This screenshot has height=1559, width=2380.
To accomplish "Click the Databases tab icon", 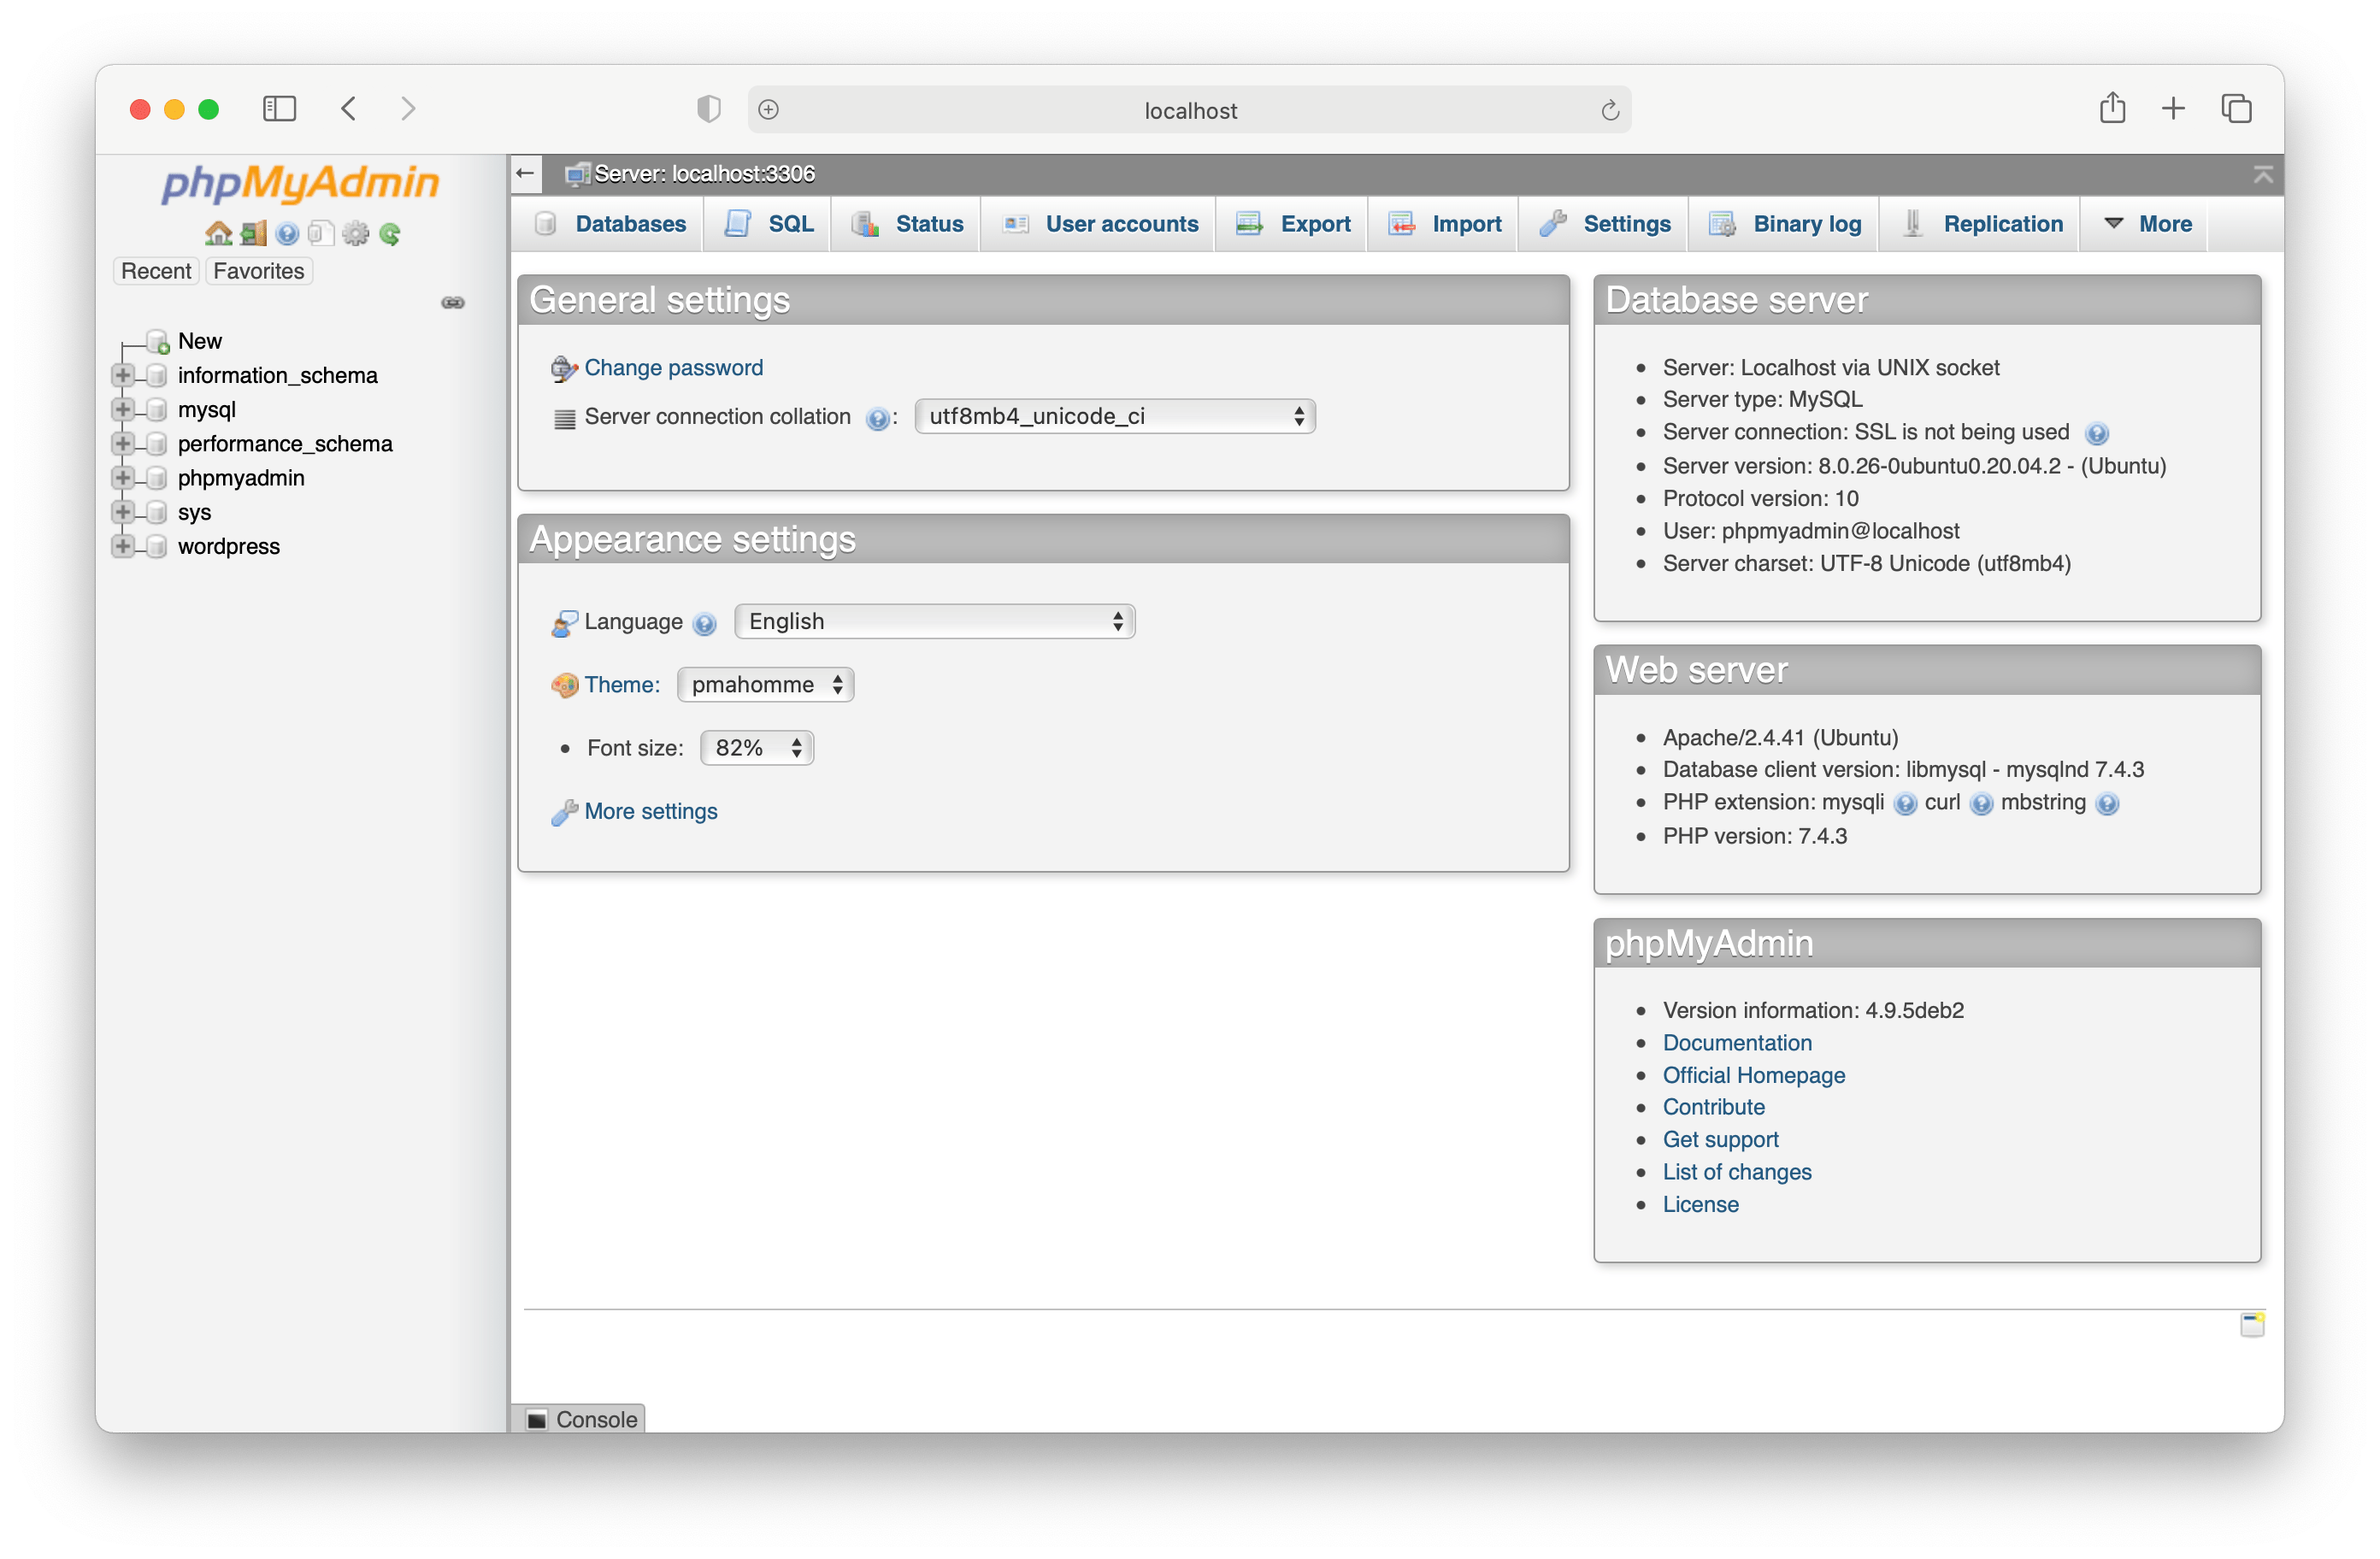I will (x=545, y=223).
